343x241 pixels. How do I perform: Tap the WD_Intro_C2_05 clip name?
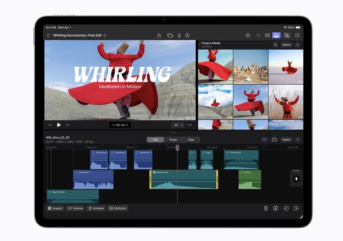tap(58, 138)
